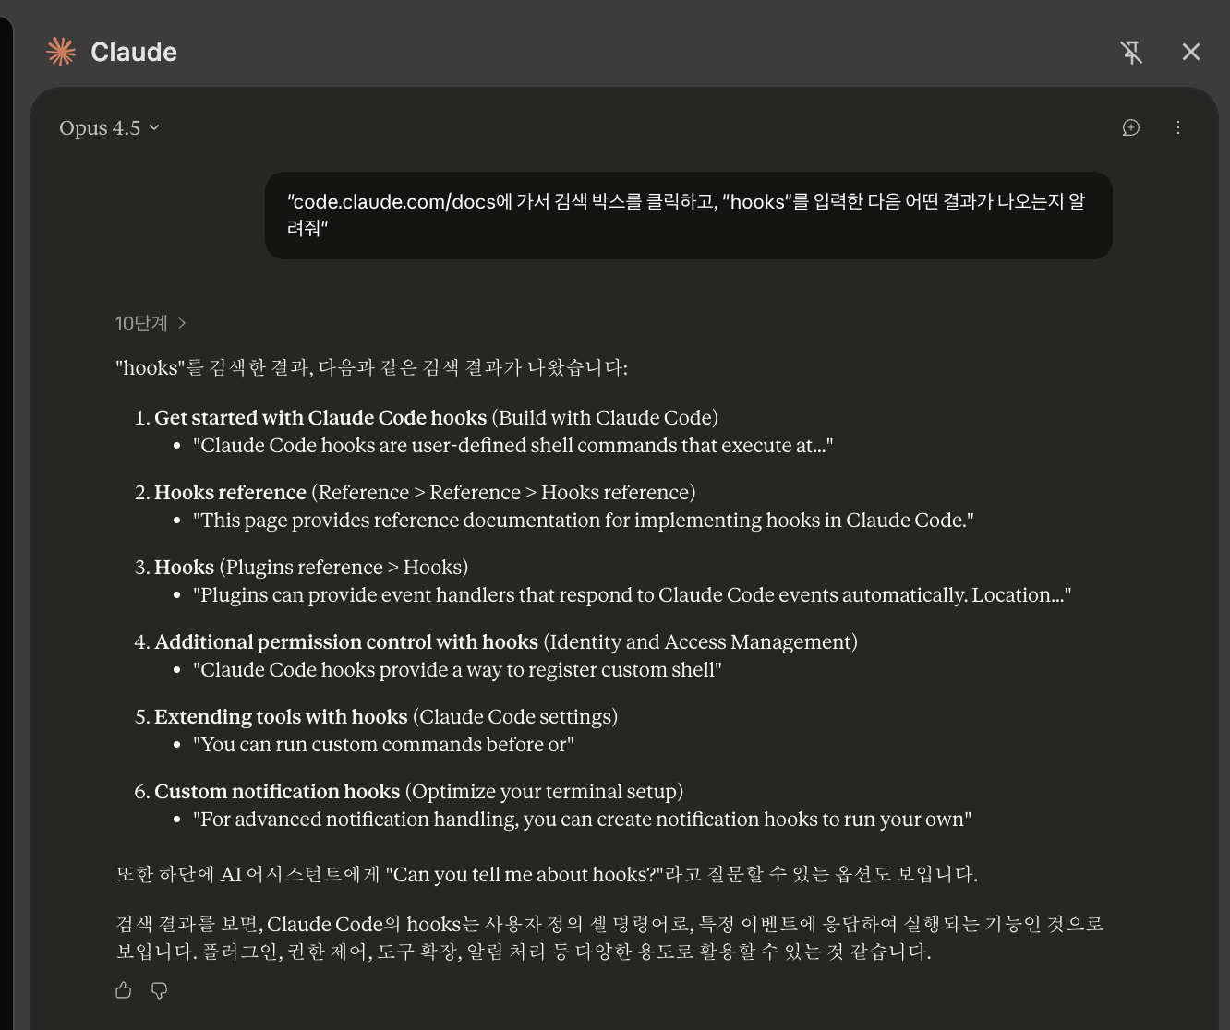This screenshot has height=1030, width=1230.
Task: Start a new chat with plus bubble icon
Action: (1131, 127)
